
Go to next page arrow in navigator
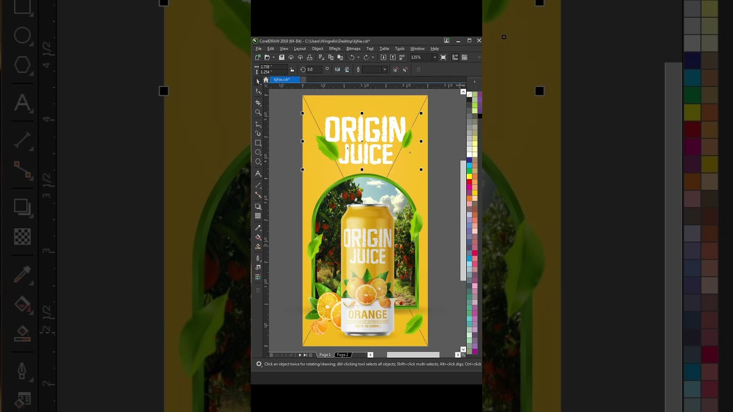[x=300, y=355]
